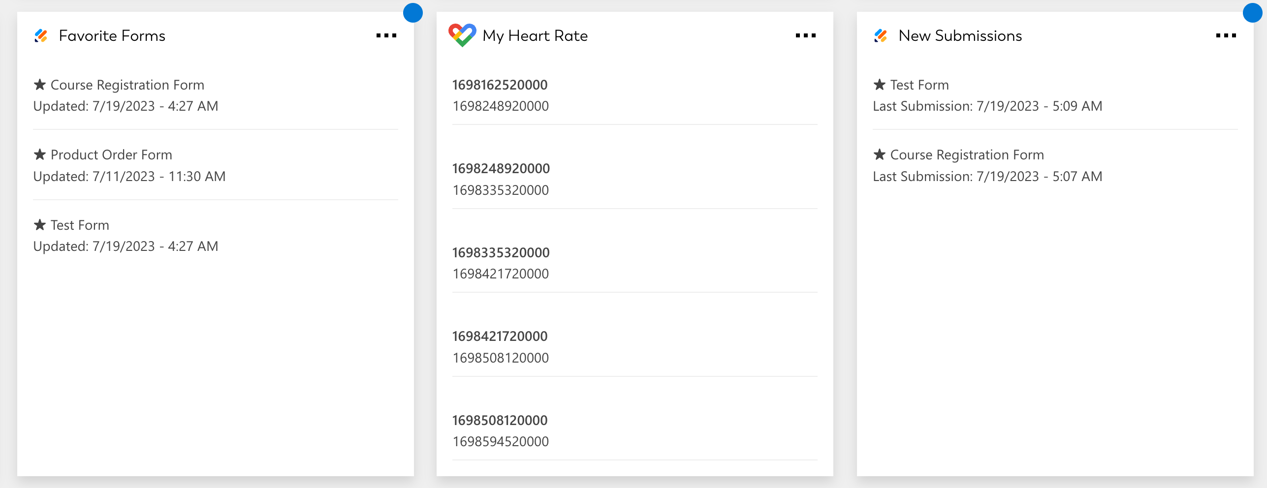1267x488 pixels.
Task: Click the My Heart Rate widget title
Action: [535, 36]
